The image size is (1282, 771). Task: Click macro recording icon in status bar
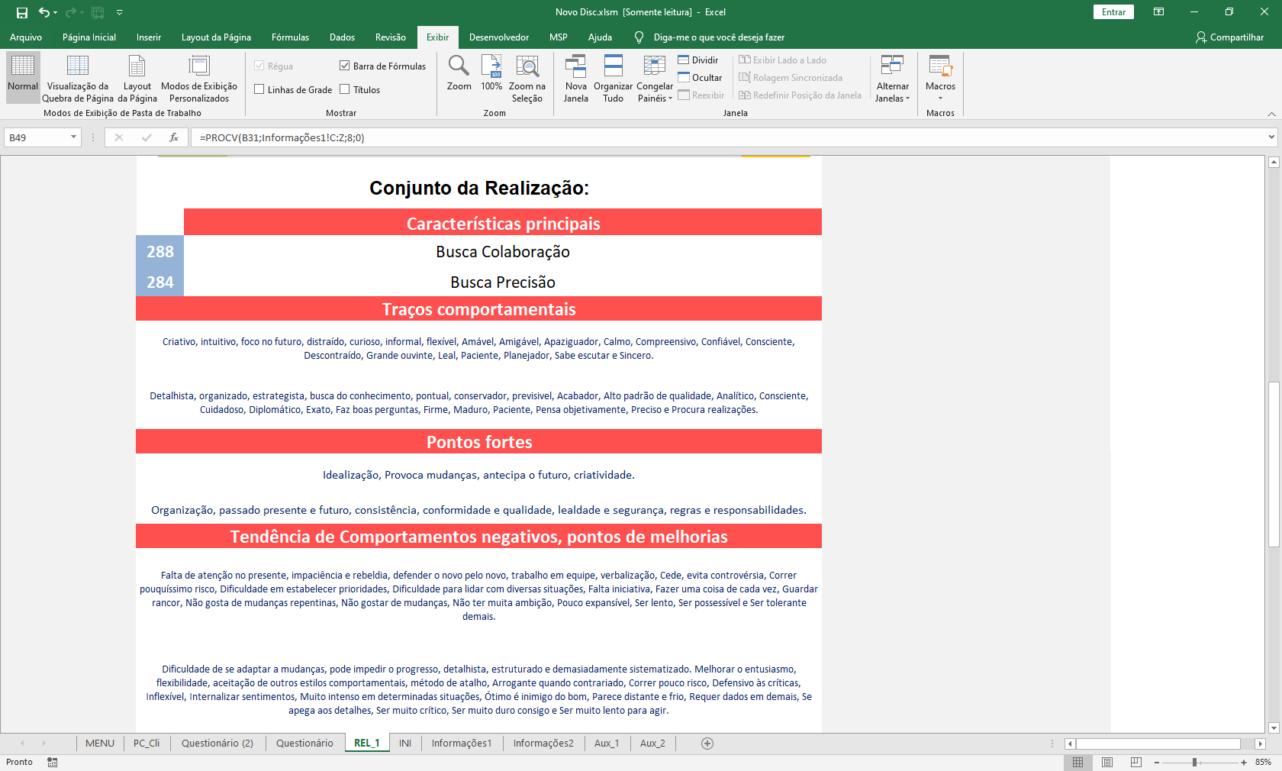click(53, 762)
